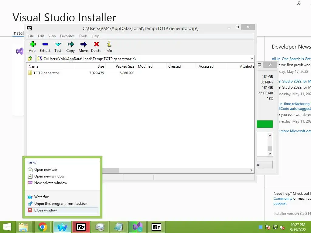Switch to the Installed tab
The image size is (311, 233).
pos(18,33)
